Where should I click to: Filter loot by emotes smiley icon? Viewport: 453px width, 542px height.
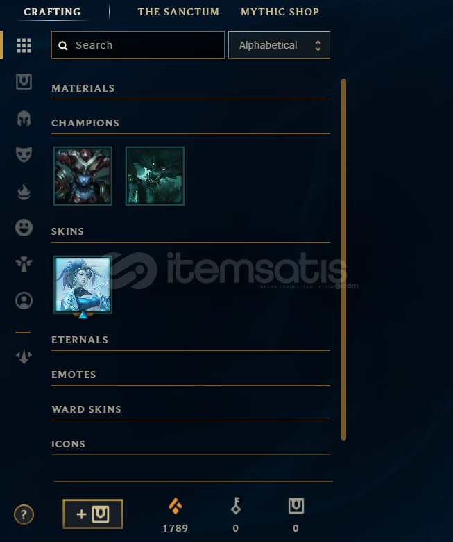coord(24,227)
